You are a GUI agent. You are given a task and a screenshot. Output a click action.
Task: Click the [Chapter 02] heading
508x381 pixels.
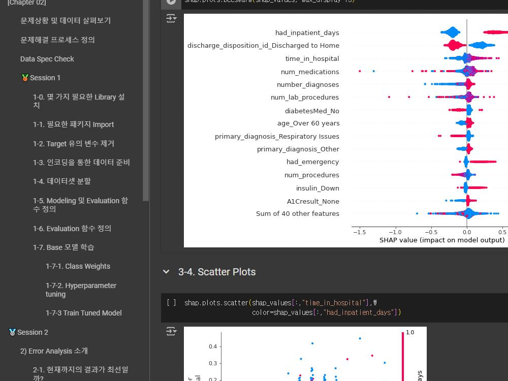(x=26, y=3)
